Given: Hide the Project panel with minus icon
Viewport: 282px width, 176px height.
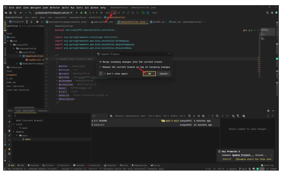Looking at the screenshot, I should tap(42, 22).
